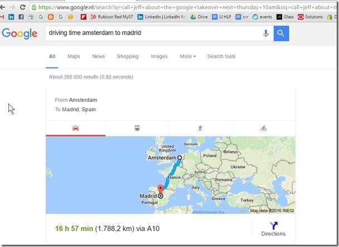Viewport: 339px width, 247px height.
Task: Reload the page with the refresh icon
Action: click(x=22, y=7)
